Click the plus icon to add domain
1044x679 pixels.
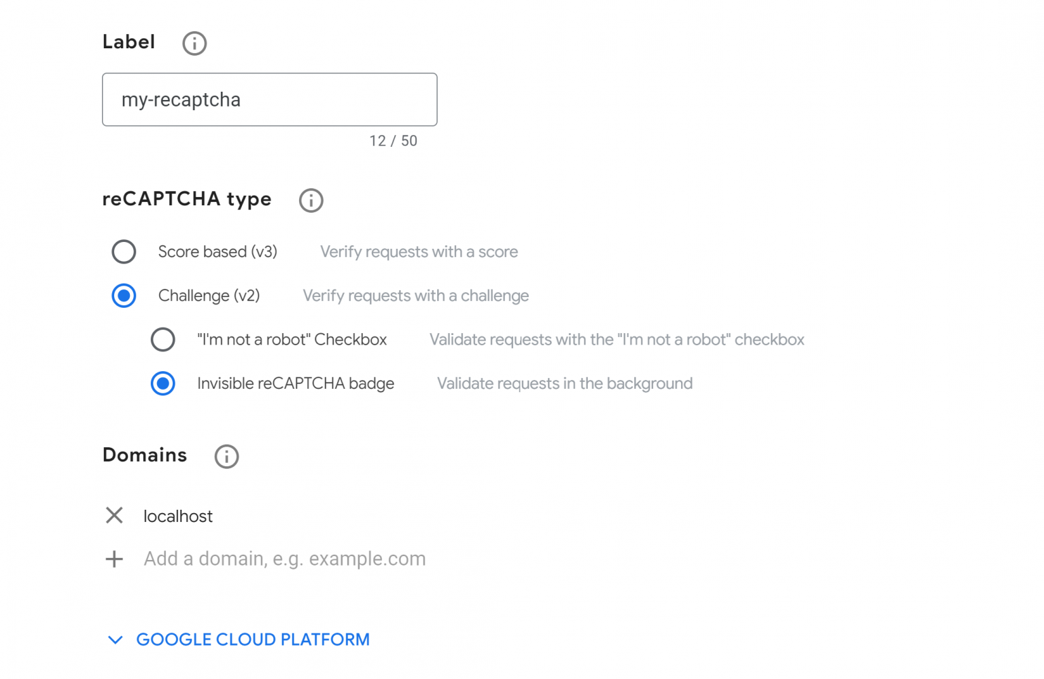click(x=114, y=559)
